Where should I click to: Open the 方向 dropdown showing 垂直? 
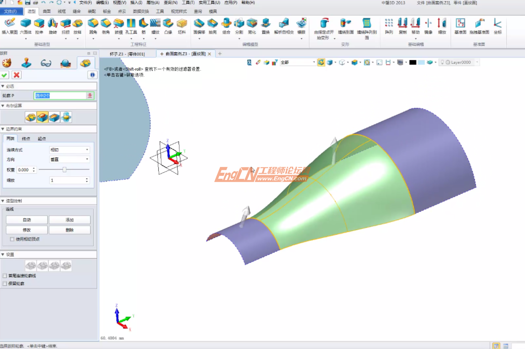point(69,159)
